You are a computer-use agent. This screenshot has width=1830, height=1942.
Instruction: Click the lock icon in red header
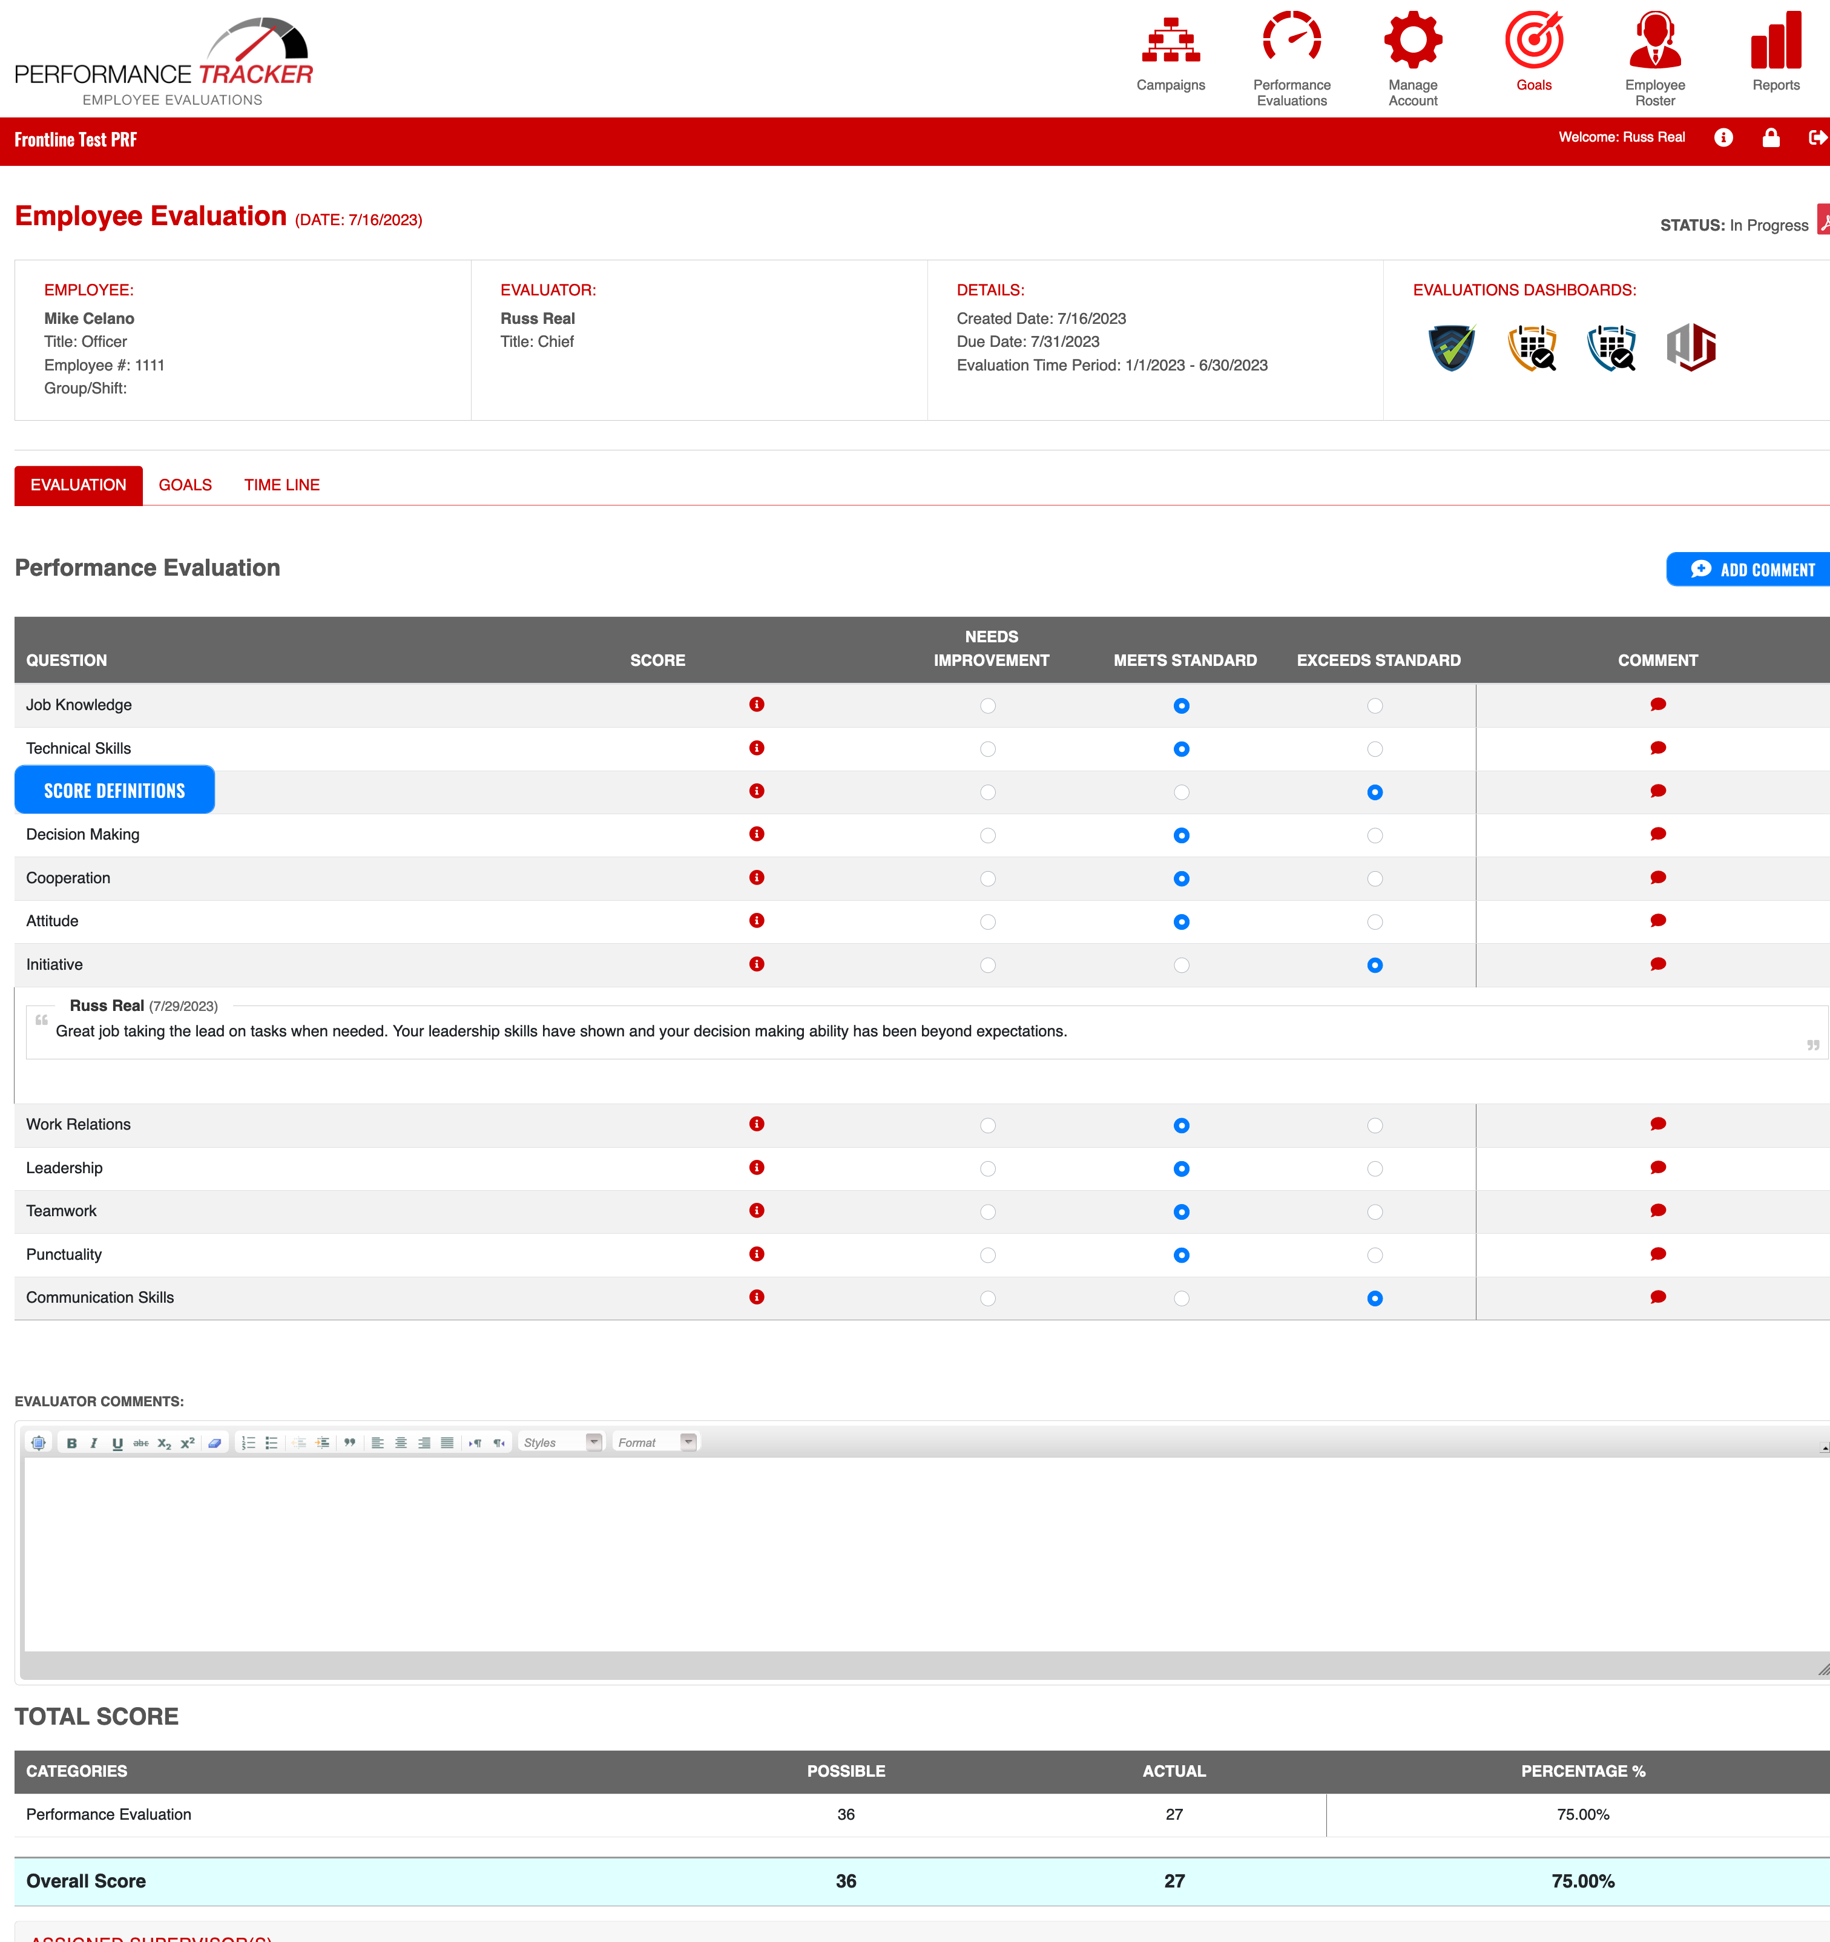(x=1771, y=138)
